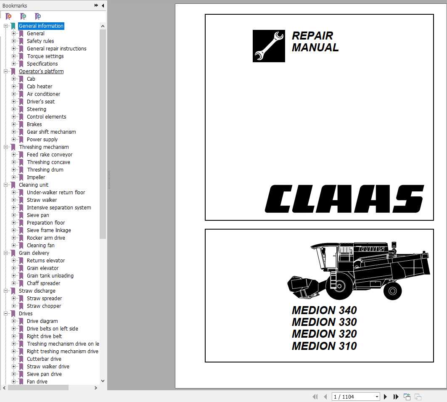This screenshot has height=402, width=447.
Task: Open the Cleaning fan bookmark
Action: 40,245
